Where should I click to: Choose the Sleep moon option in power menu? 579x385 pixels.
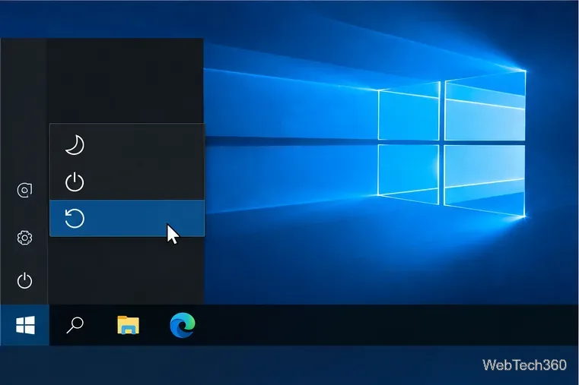pyautogui.click(x=126, y=144)
